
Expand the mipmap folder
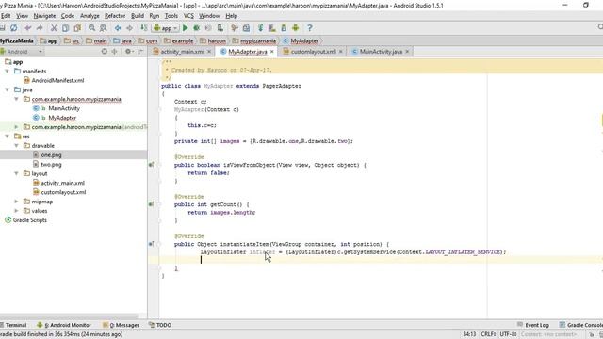tap(17, 202)
